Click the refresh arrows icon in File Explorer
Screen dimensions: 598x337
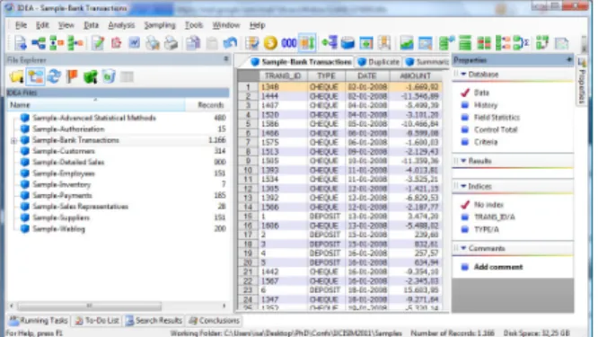(x=54, y=76)
